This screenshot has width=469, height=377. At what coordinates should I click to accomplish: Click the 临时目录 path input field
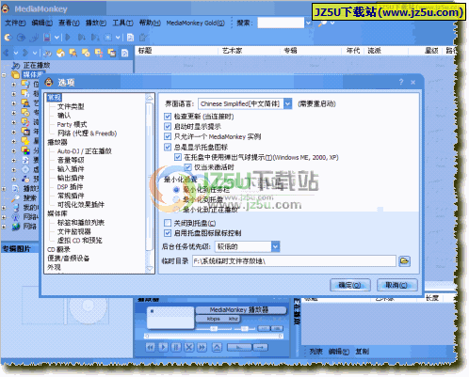click(x=294, y=261)
